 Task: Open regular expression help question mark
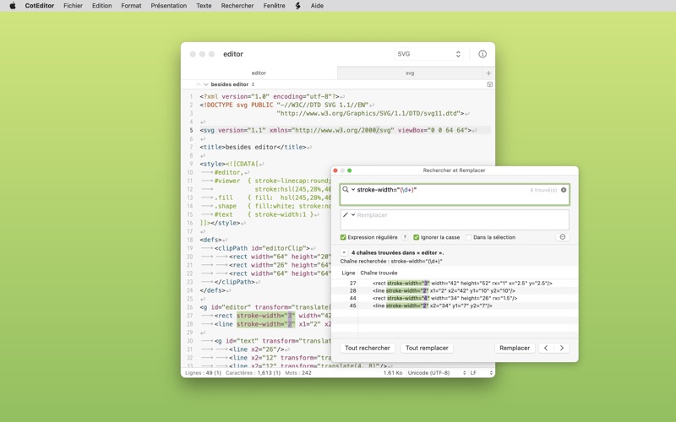405,237
